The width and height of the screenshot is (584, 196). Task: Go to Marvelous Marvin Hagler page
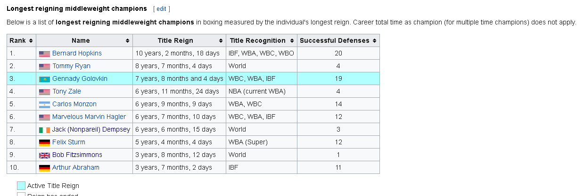[89, 117]
